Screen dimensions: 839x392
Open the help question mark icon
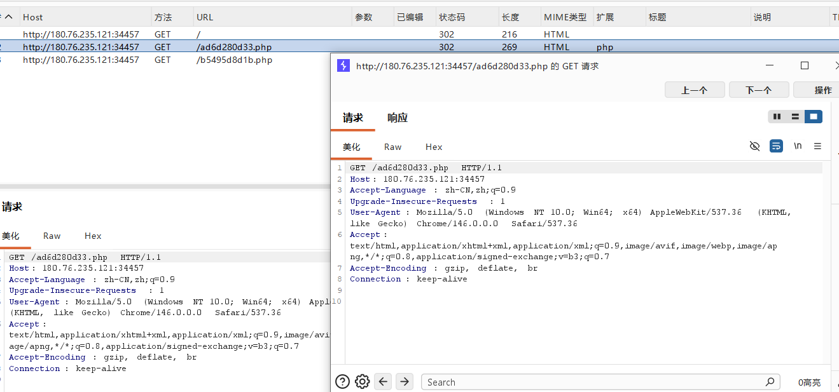(342, 381)
